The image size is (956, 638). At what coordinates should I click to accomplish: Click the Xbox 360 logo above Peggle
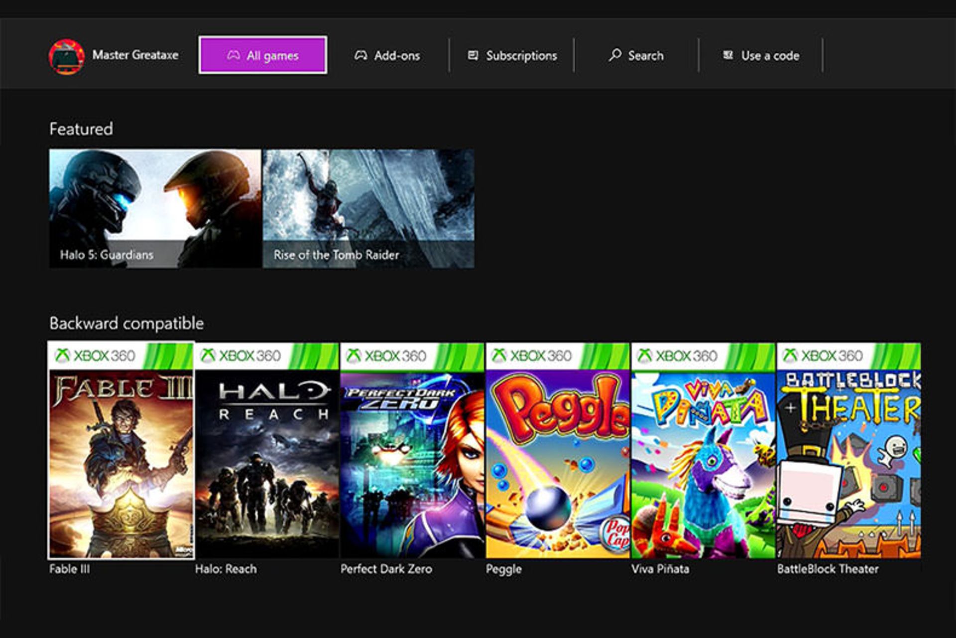tap(531, 356)
